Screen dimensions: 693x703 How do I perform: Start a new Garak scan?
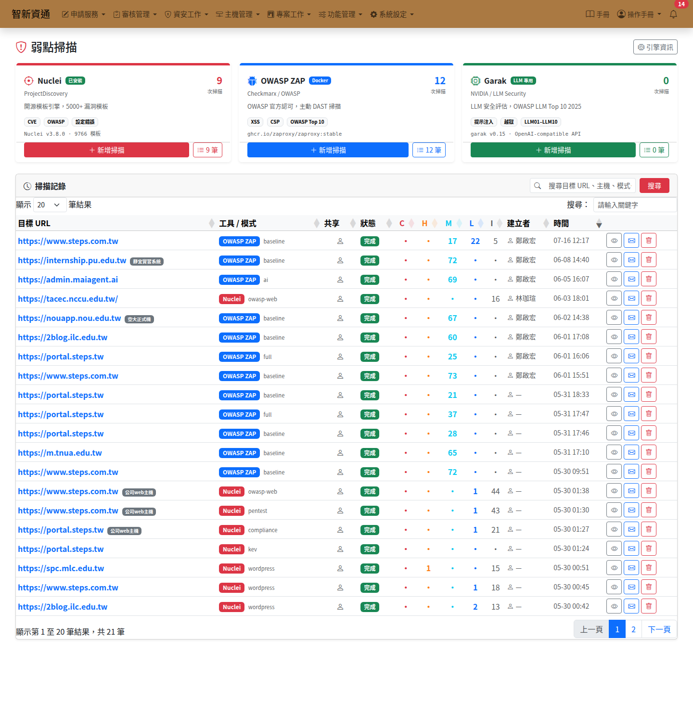click(553, 150)
